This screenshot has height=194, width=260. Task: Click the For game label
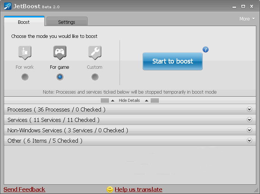coord(60,67)
